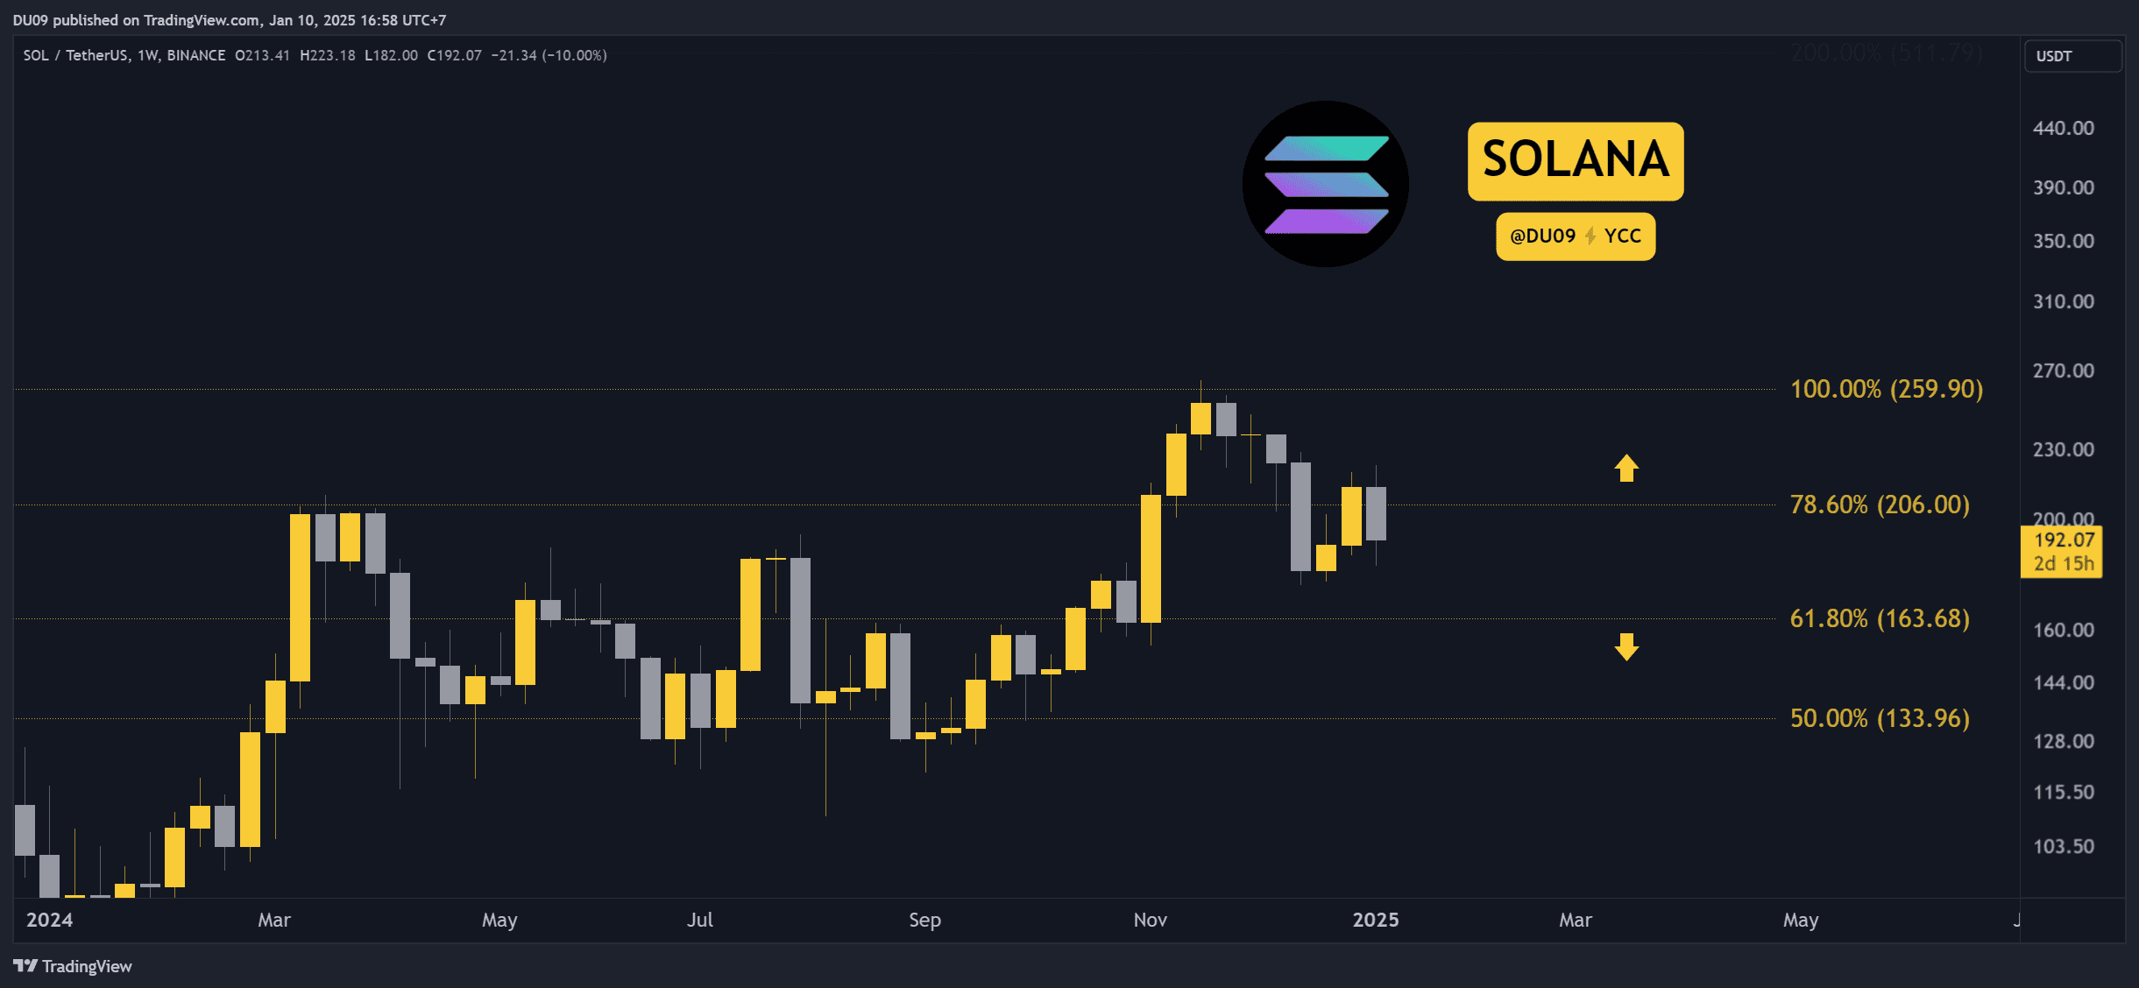Image resolution: width=2139 pixels, height=988 pixels.
Task: Click the published on TradingView.com header text
Action: [x=229, y=19]
